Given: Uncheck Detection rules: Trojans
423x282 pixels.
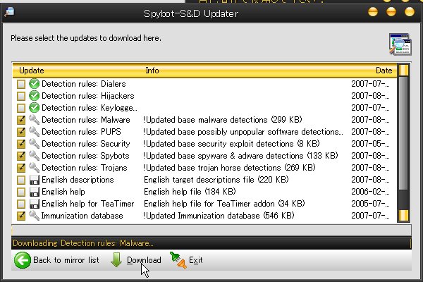Looking at the screenshot, I should pyautogui.click(x=21, y=168).
